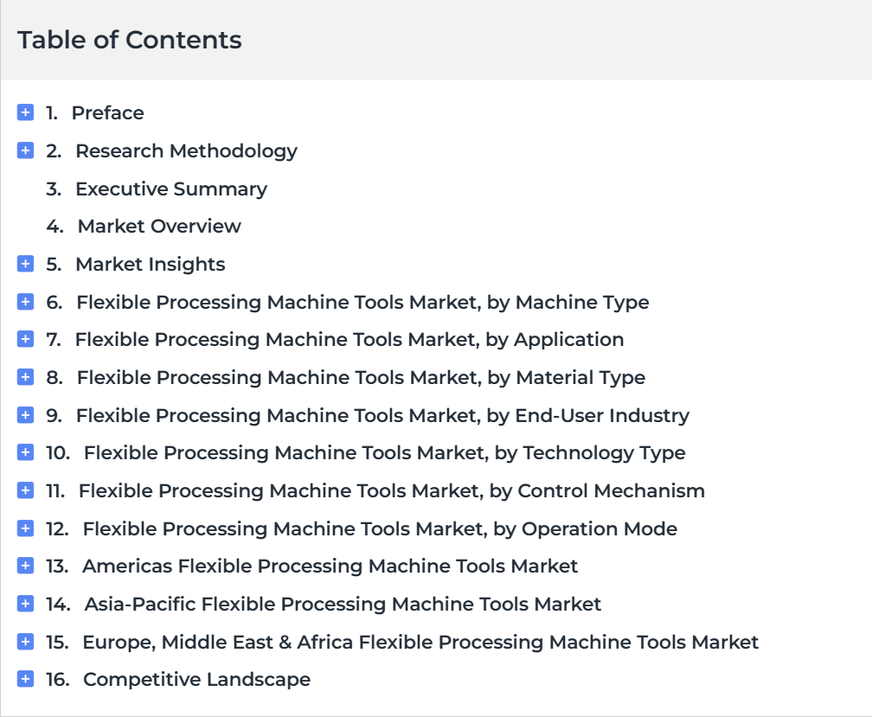
Task: Expand the by Machine Type section plus icon
Action: pos(26,301)
